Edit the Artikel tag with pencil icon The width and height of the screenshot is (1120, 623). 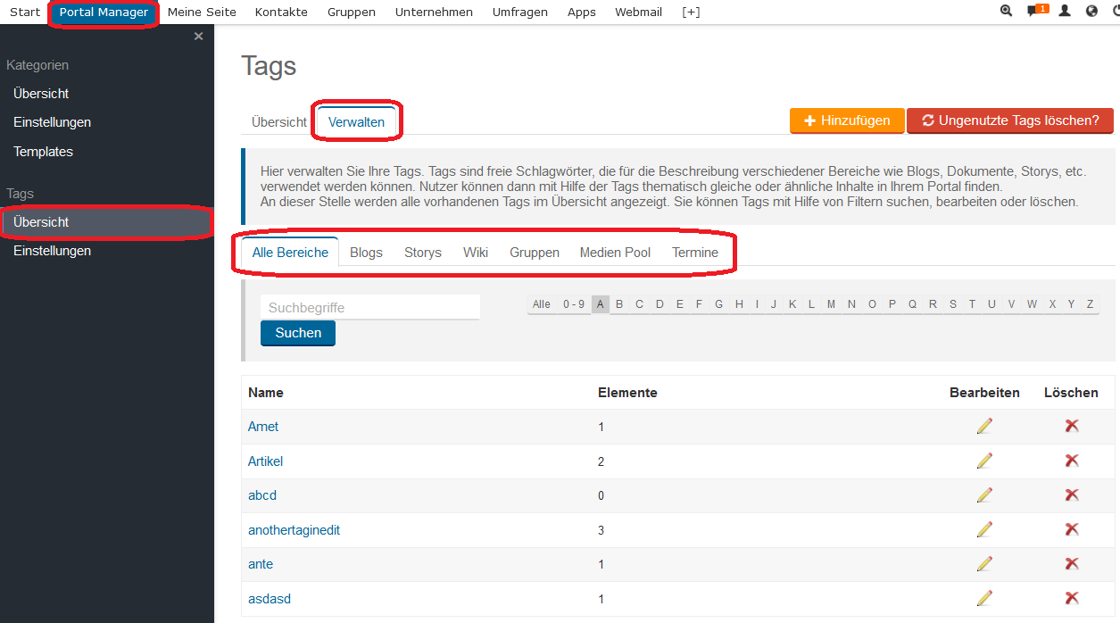tap(984, 461)
